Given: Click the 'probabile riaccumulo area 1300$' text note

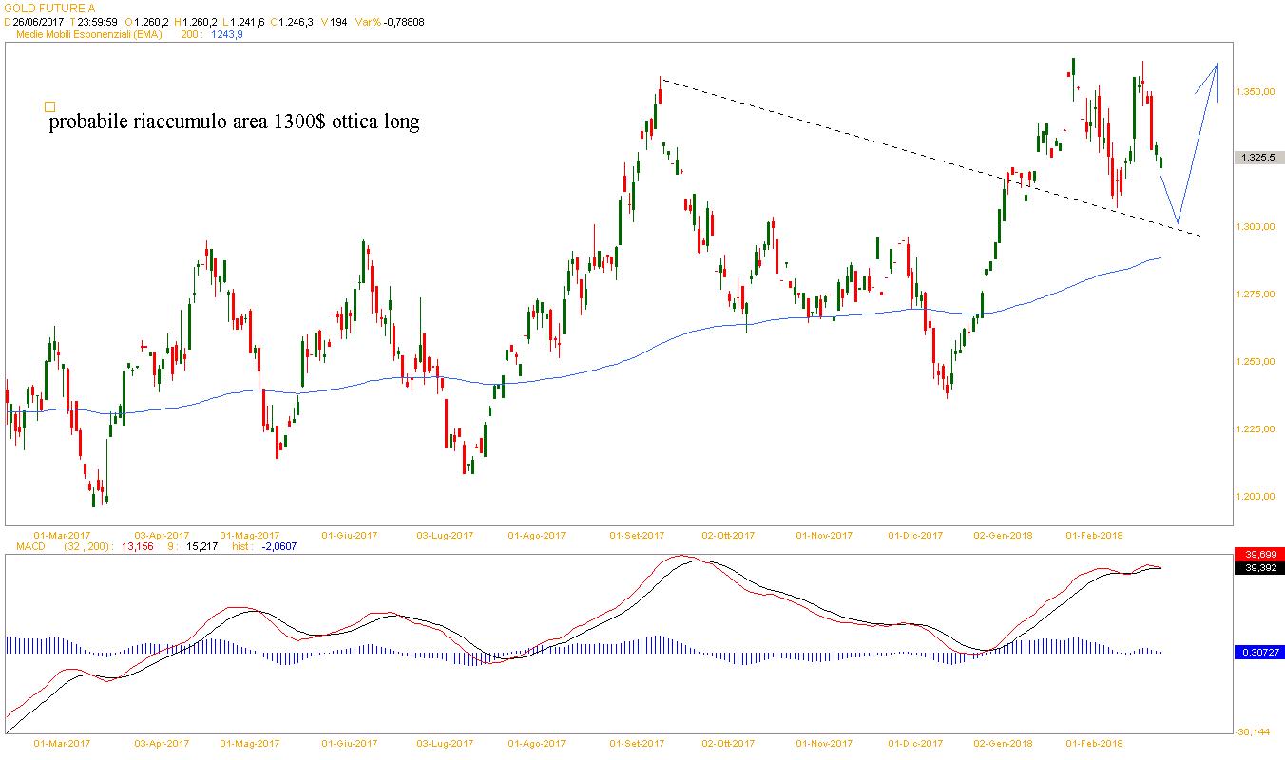Looking at the screenshot, I should (234, 123).
